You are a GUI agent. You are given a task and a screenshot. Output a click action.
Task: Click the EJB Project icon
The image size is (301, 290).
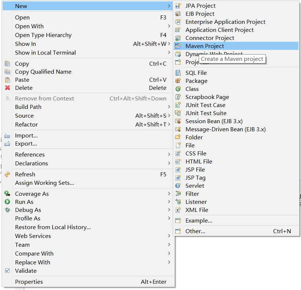coord(178,14)
